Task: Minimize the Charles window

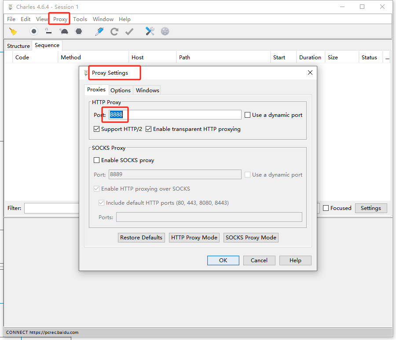Action: (x=342, y=7)
